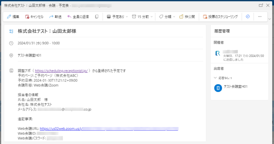Click the 氏名: 山田太郎 様 line

pos(33,100)
